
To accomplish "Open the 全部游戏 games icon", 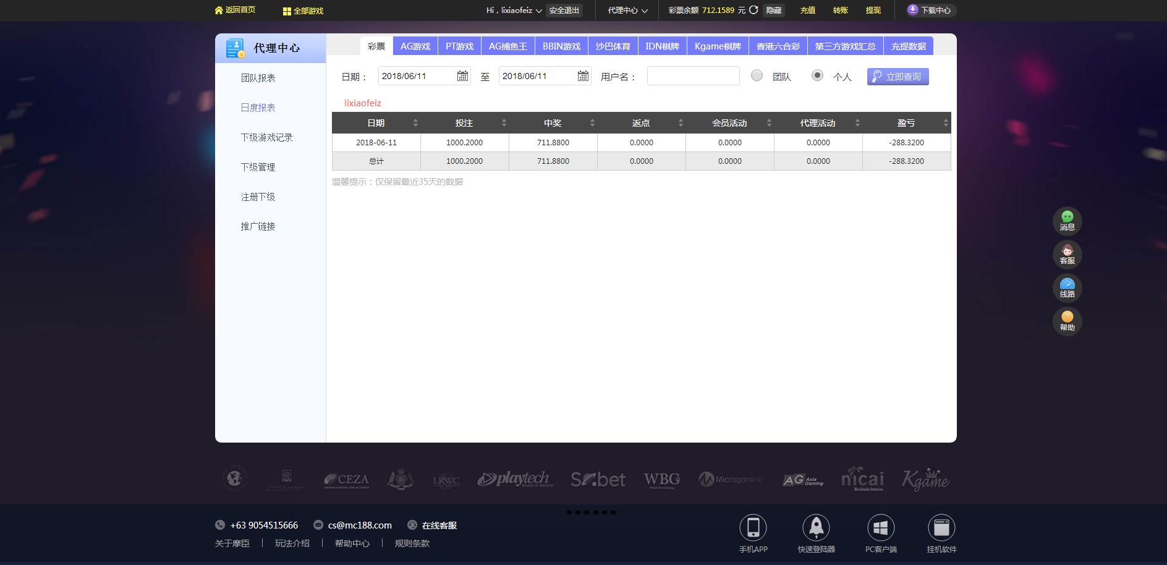I will tap(286, 11).
